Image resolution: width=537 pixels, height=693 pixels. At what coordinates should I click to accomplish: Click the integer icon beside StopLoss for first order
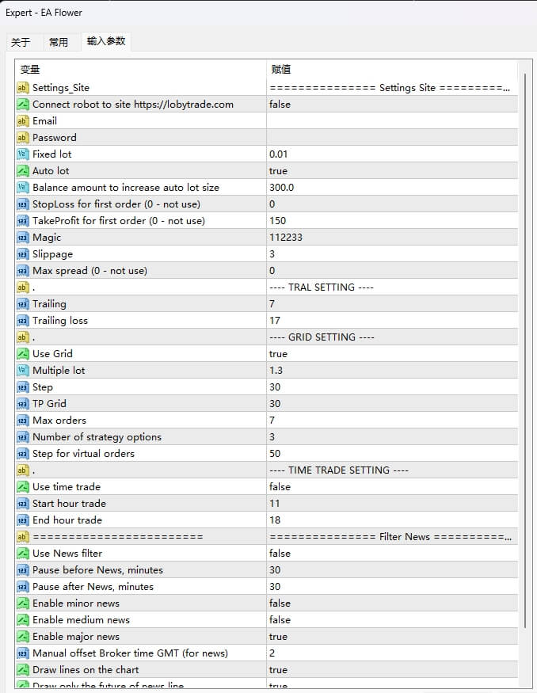tap(22, 204)
